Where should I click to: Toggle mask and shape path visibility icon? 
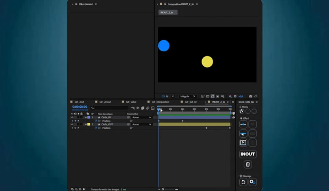pos(213,96)
